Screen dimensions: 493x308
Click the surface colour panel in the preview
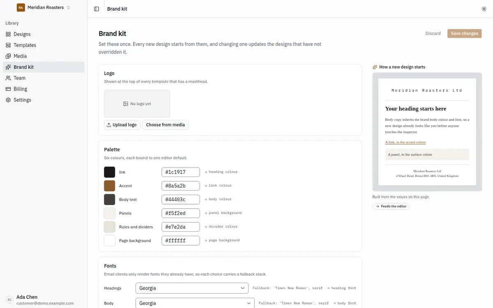(427, 154)
